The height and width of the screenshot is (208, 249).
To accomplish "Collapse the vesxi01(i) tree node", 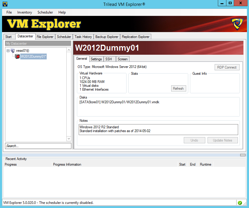I will point(8,51).
